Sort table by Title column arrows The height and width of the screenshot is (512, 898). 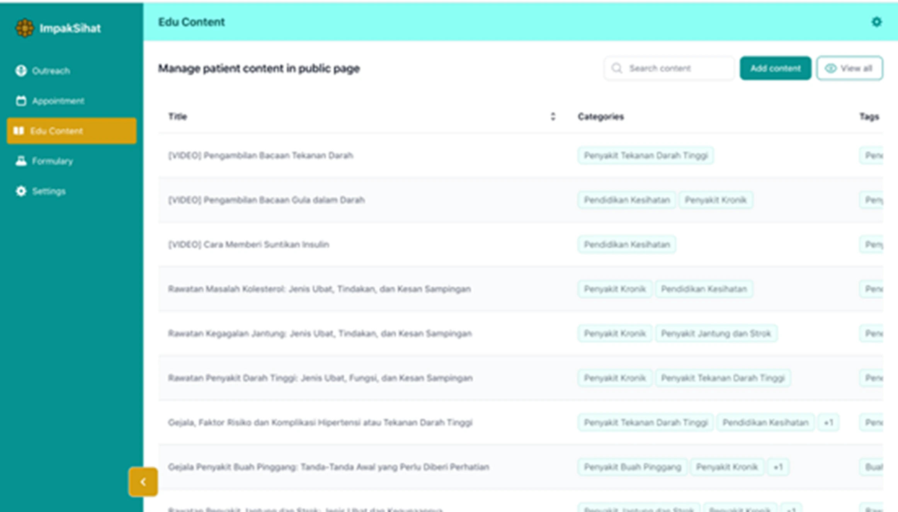click(x=553, y=117)
